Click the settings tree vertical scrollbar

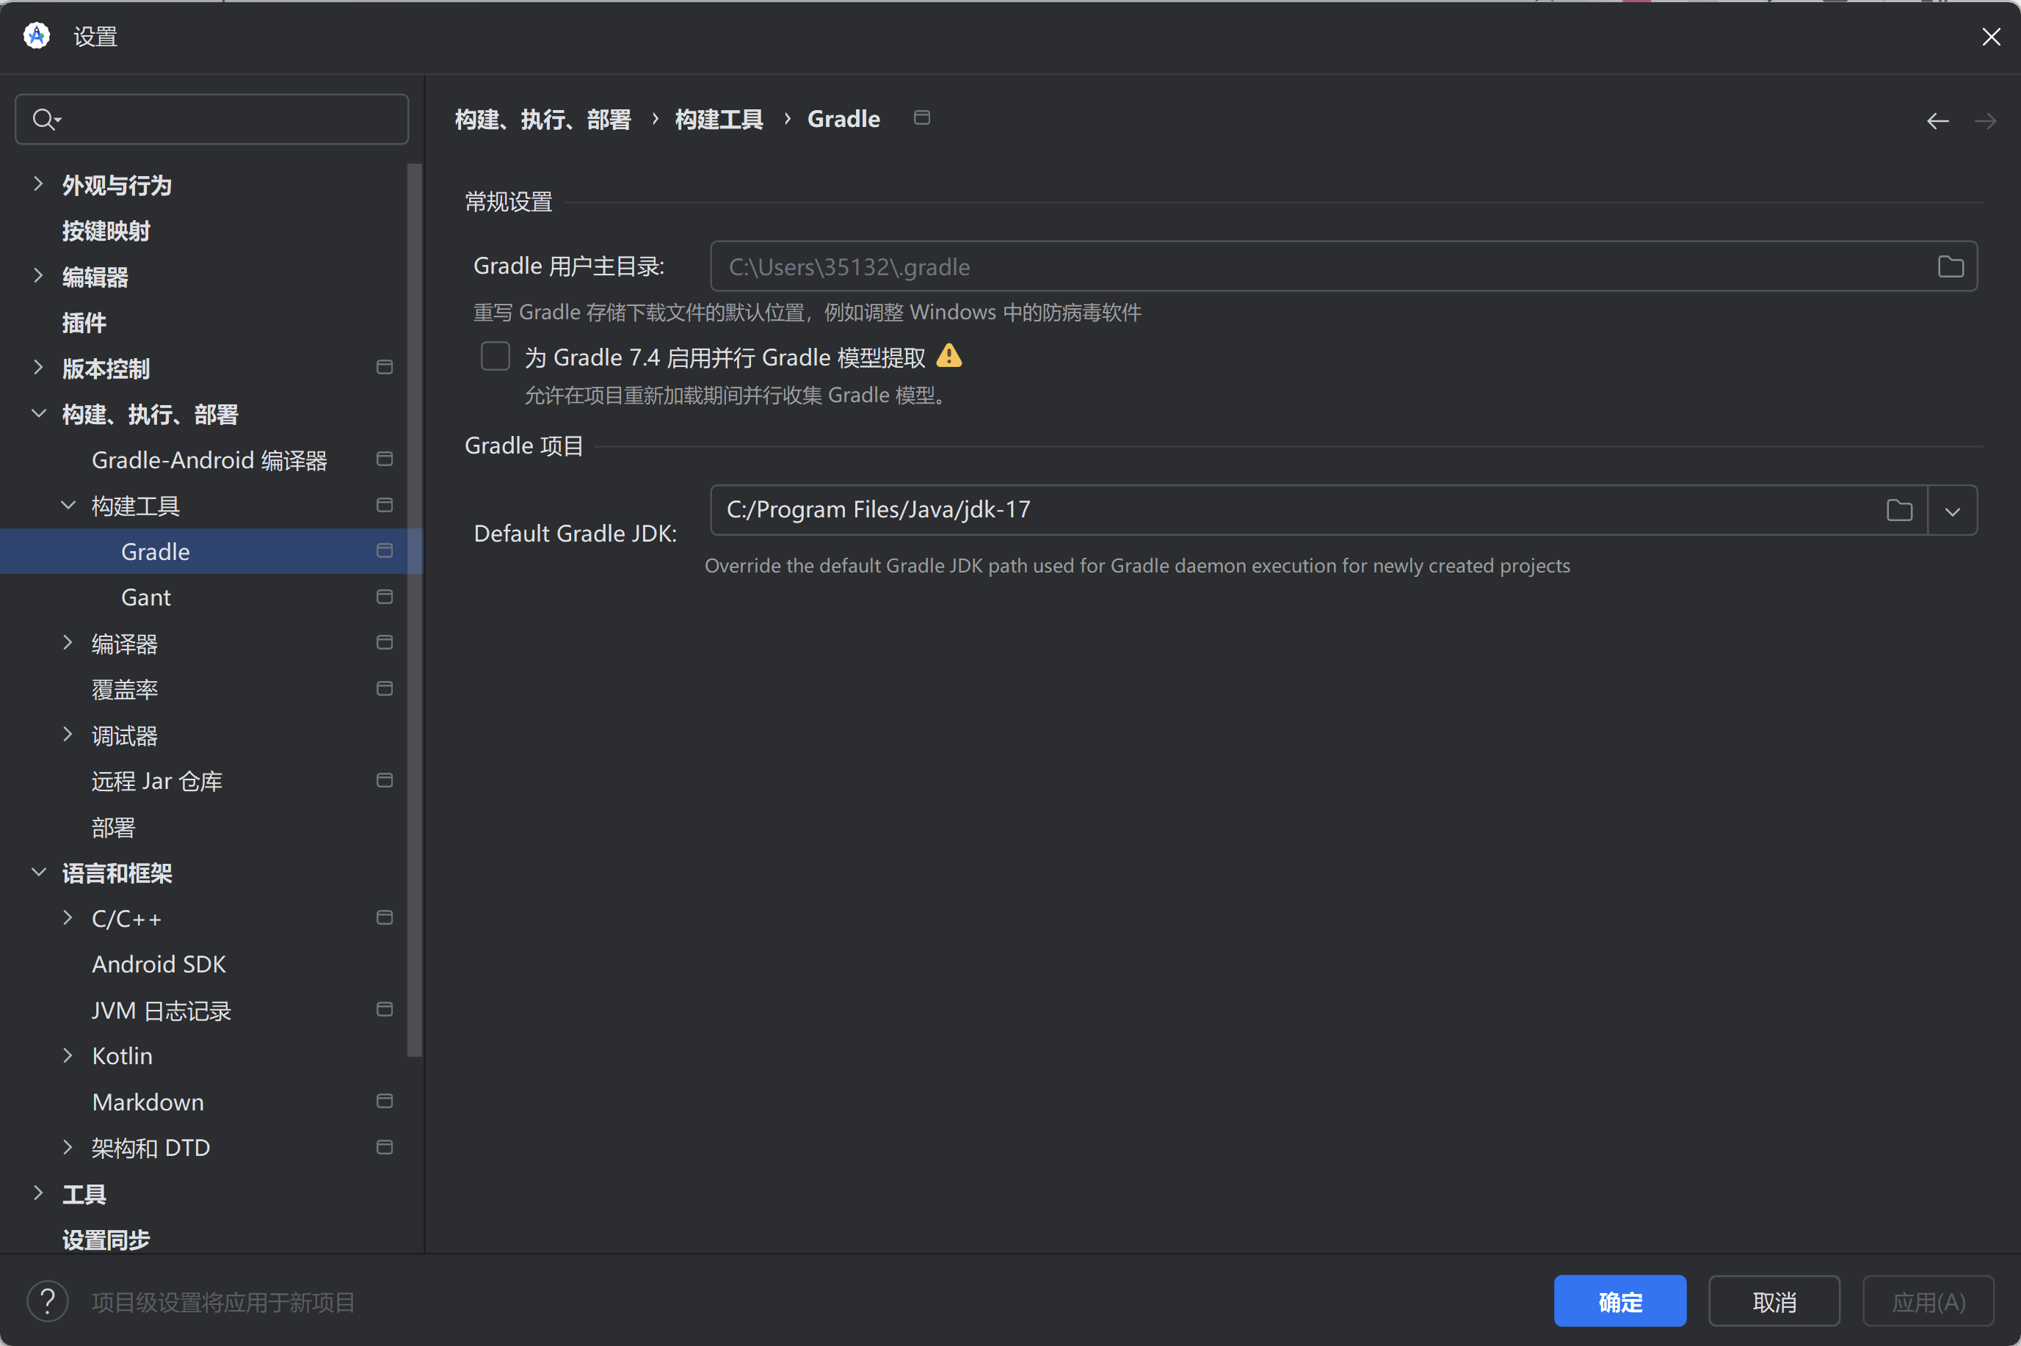click(x=415, y=609)
